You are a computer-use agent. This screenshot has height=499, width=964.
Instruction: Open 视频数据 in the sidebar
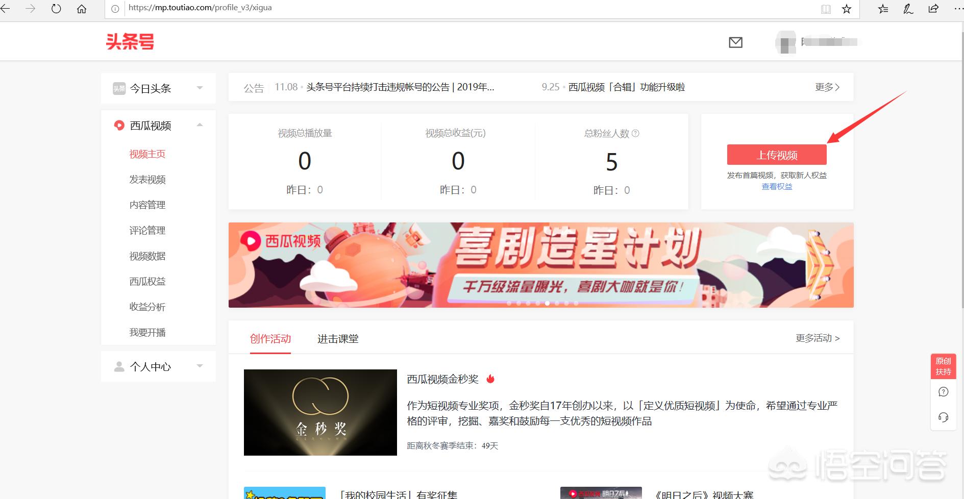coord(147,256)
